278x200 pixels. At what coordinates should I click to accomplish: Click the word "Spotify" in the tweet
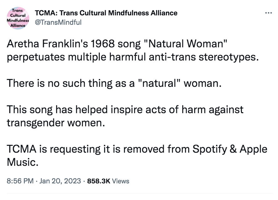point(210,149)
